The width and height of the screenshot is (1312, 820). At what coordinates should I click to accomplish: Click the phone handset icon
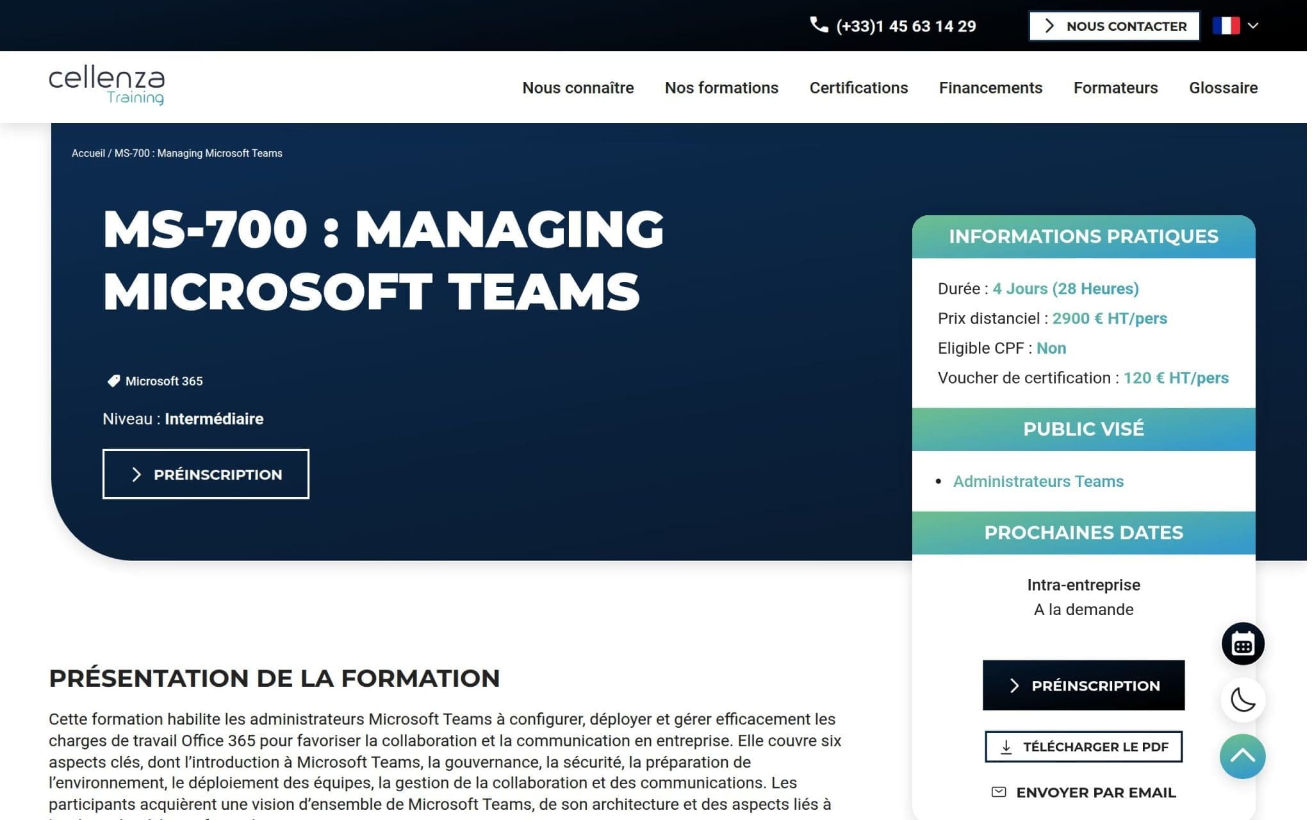click(819, 25)
